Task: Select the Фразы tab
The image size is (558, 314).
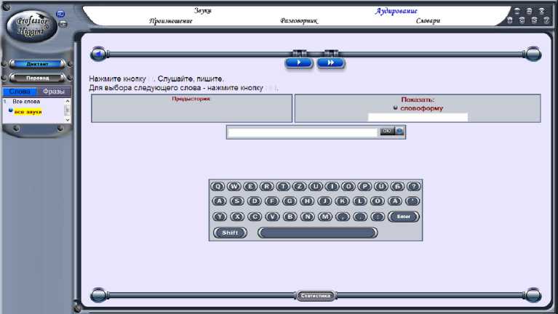Action: click(54, 92)
